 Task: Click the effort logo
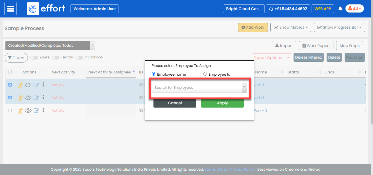pos(46,9)
